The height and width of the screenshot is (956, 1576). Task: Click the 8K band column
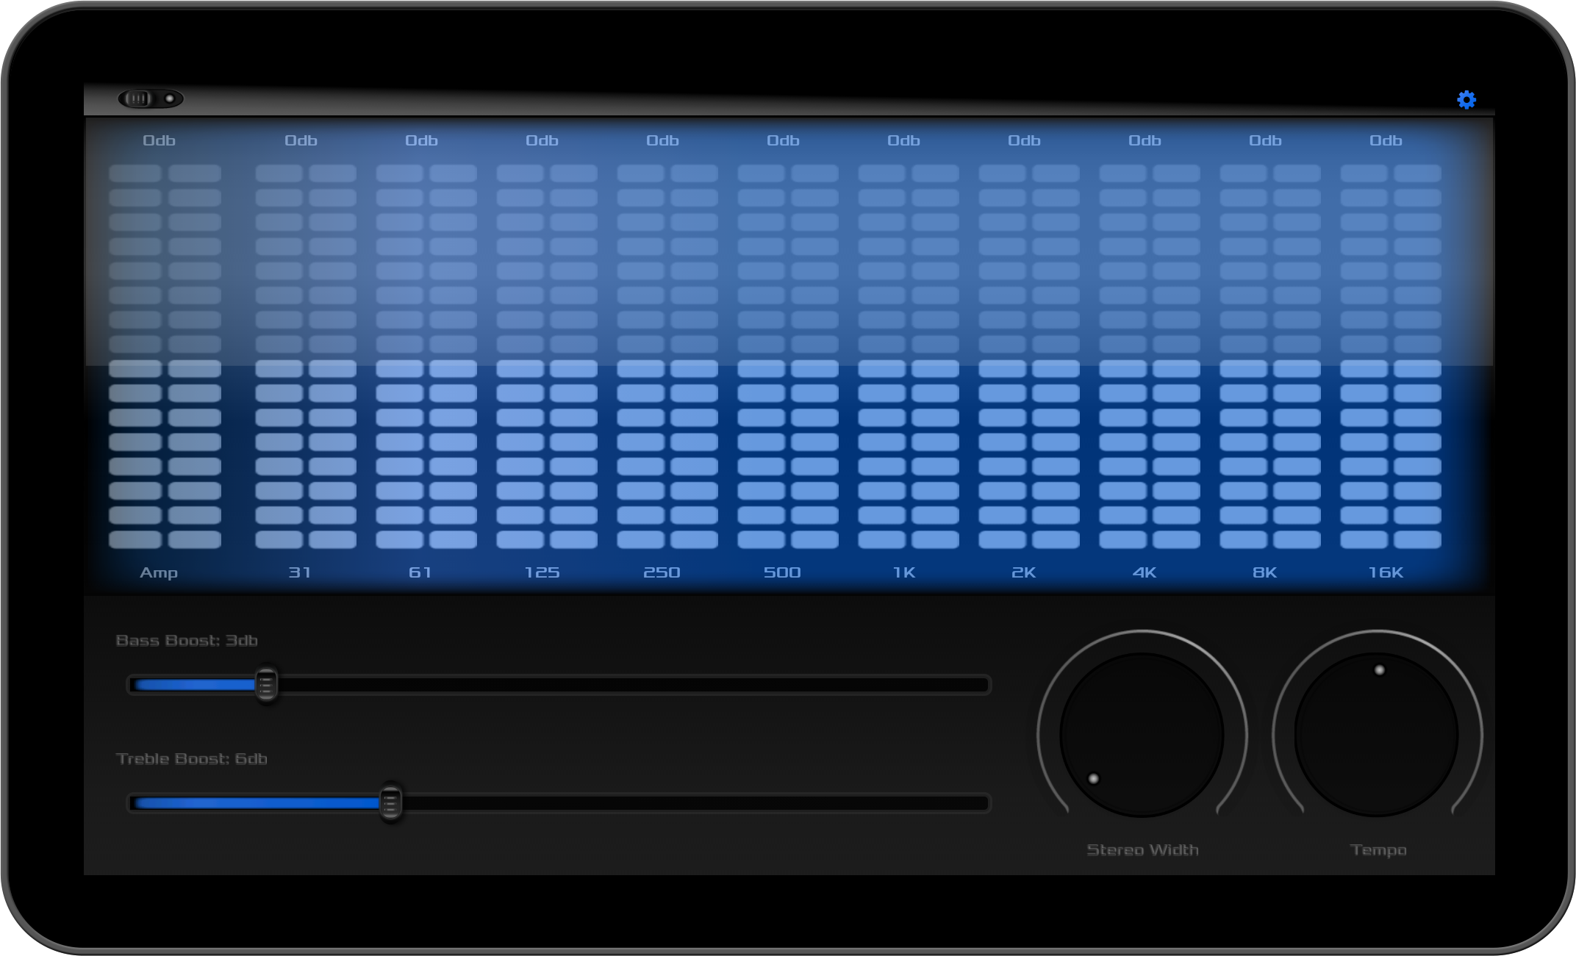point(1270,356)
